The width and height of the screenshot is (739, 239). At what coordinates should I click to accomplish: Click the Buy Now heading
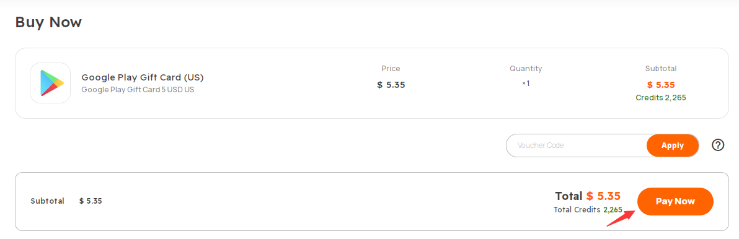(x=48, y=22)
